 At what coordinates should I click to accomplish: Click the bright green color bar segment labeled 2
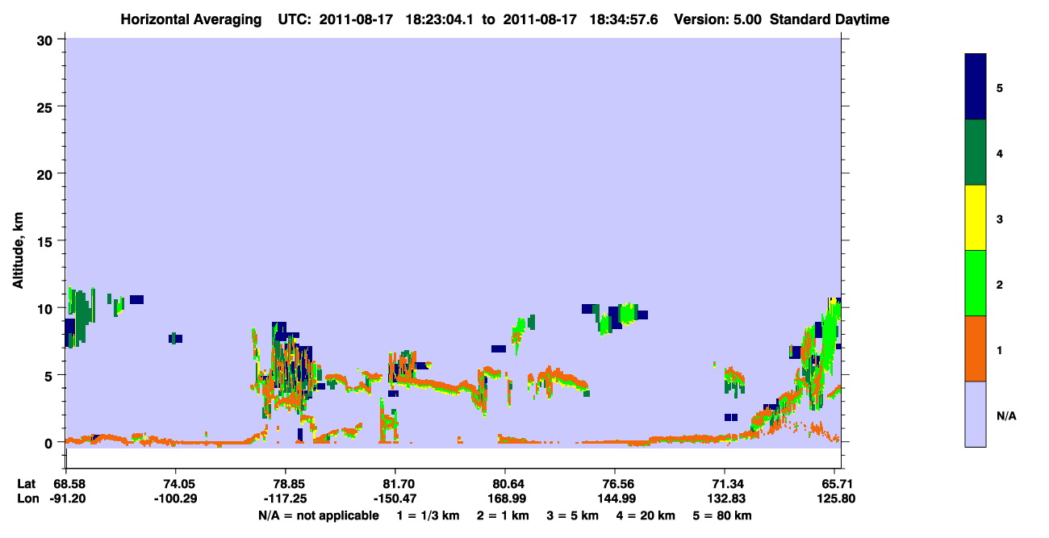(x=976, y=283)
